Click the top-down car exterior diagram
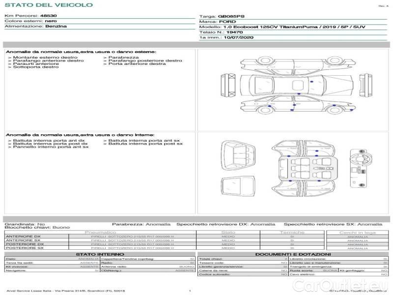Screen dimensions: 393x295 (x=294, y=85)
